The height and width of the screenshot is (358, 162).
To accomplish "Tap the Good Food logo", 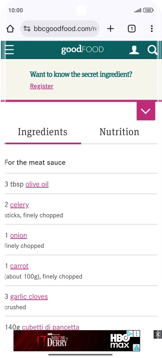I will 82,50.
